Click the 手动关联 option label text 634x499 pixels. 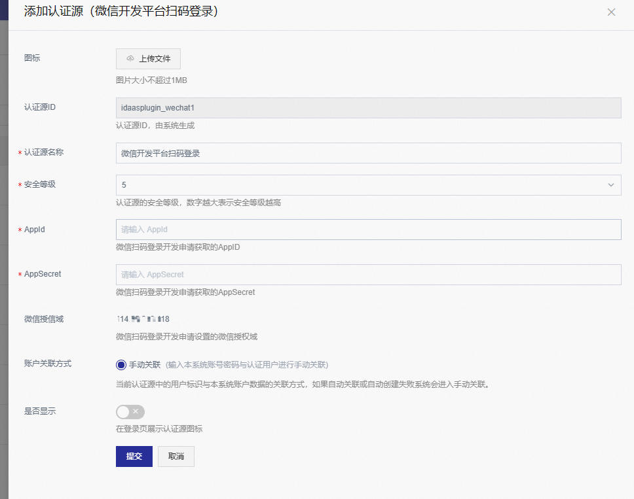145,365
